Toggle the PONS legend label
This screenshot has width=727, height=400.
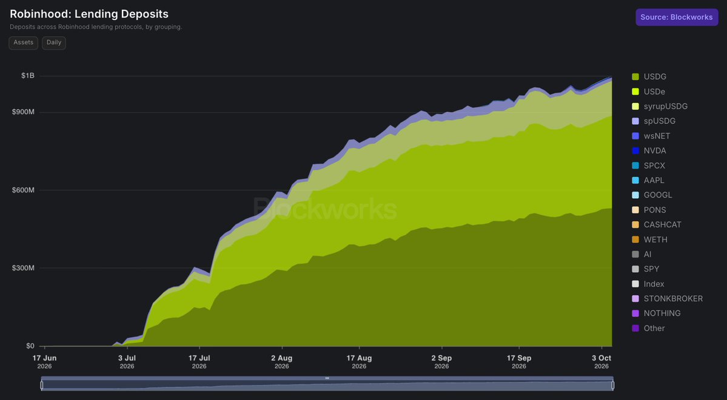pos(655,210)
